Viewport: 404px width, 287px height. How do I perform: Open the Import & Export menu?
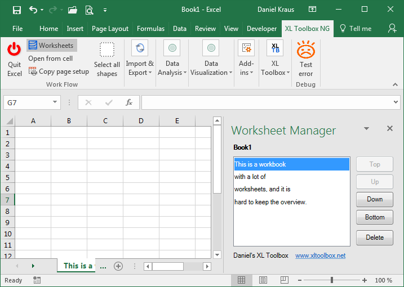tap(140, 59)
